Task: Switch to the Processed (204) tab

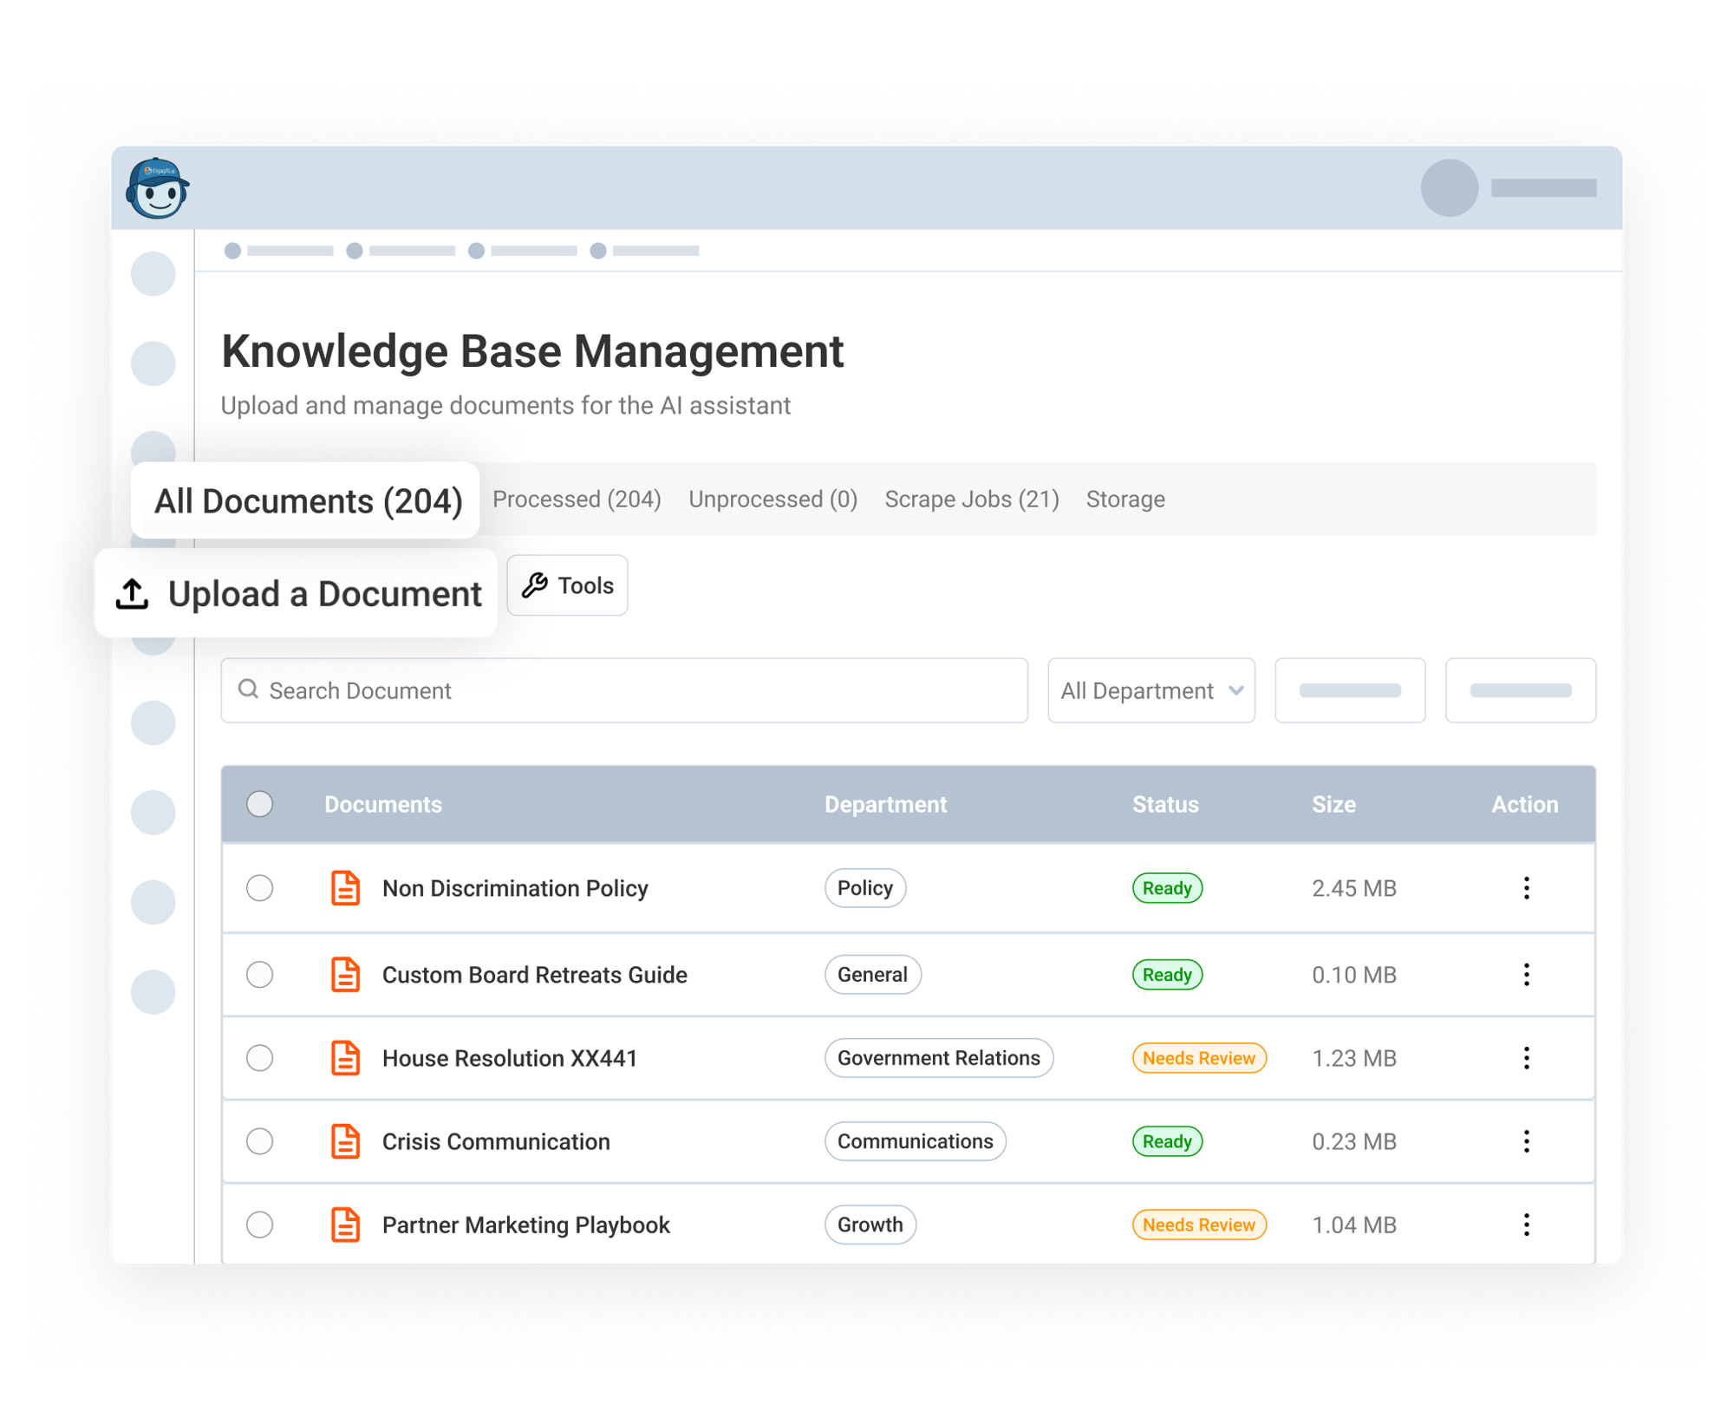Action: (577, 500)
